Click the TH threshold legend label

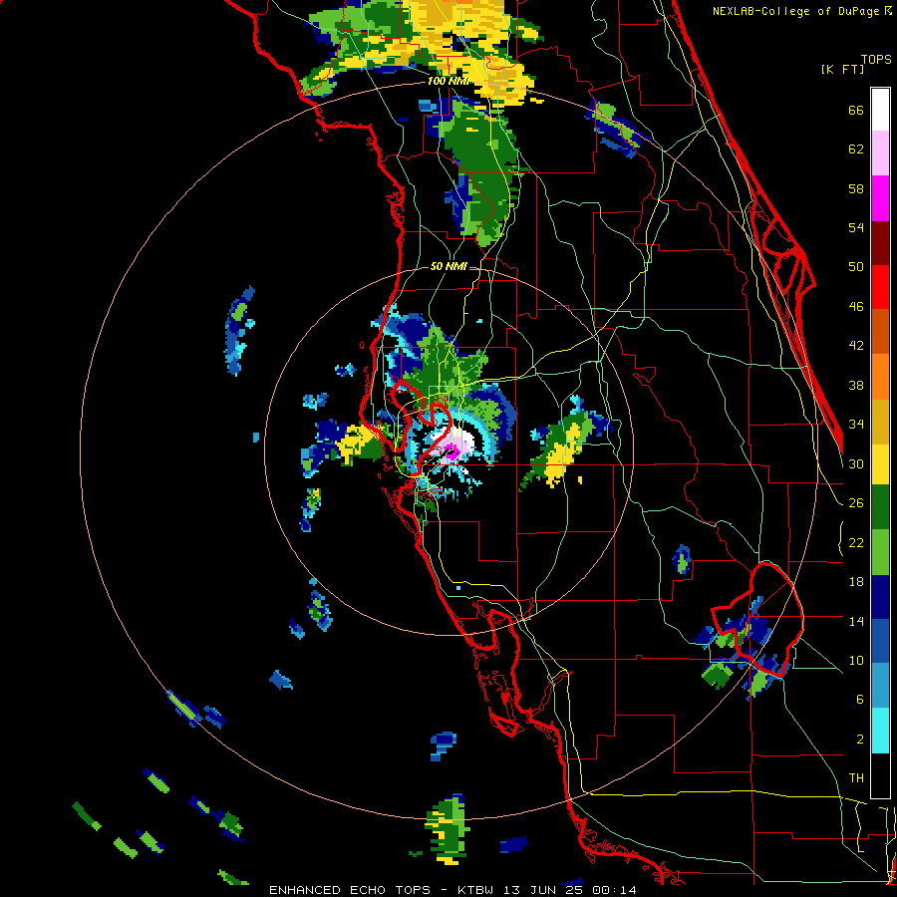[x=856, y=778]
